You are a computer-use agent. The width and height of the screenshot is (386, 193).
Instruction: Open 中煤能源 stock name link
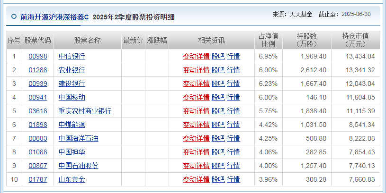coord(72,125)
